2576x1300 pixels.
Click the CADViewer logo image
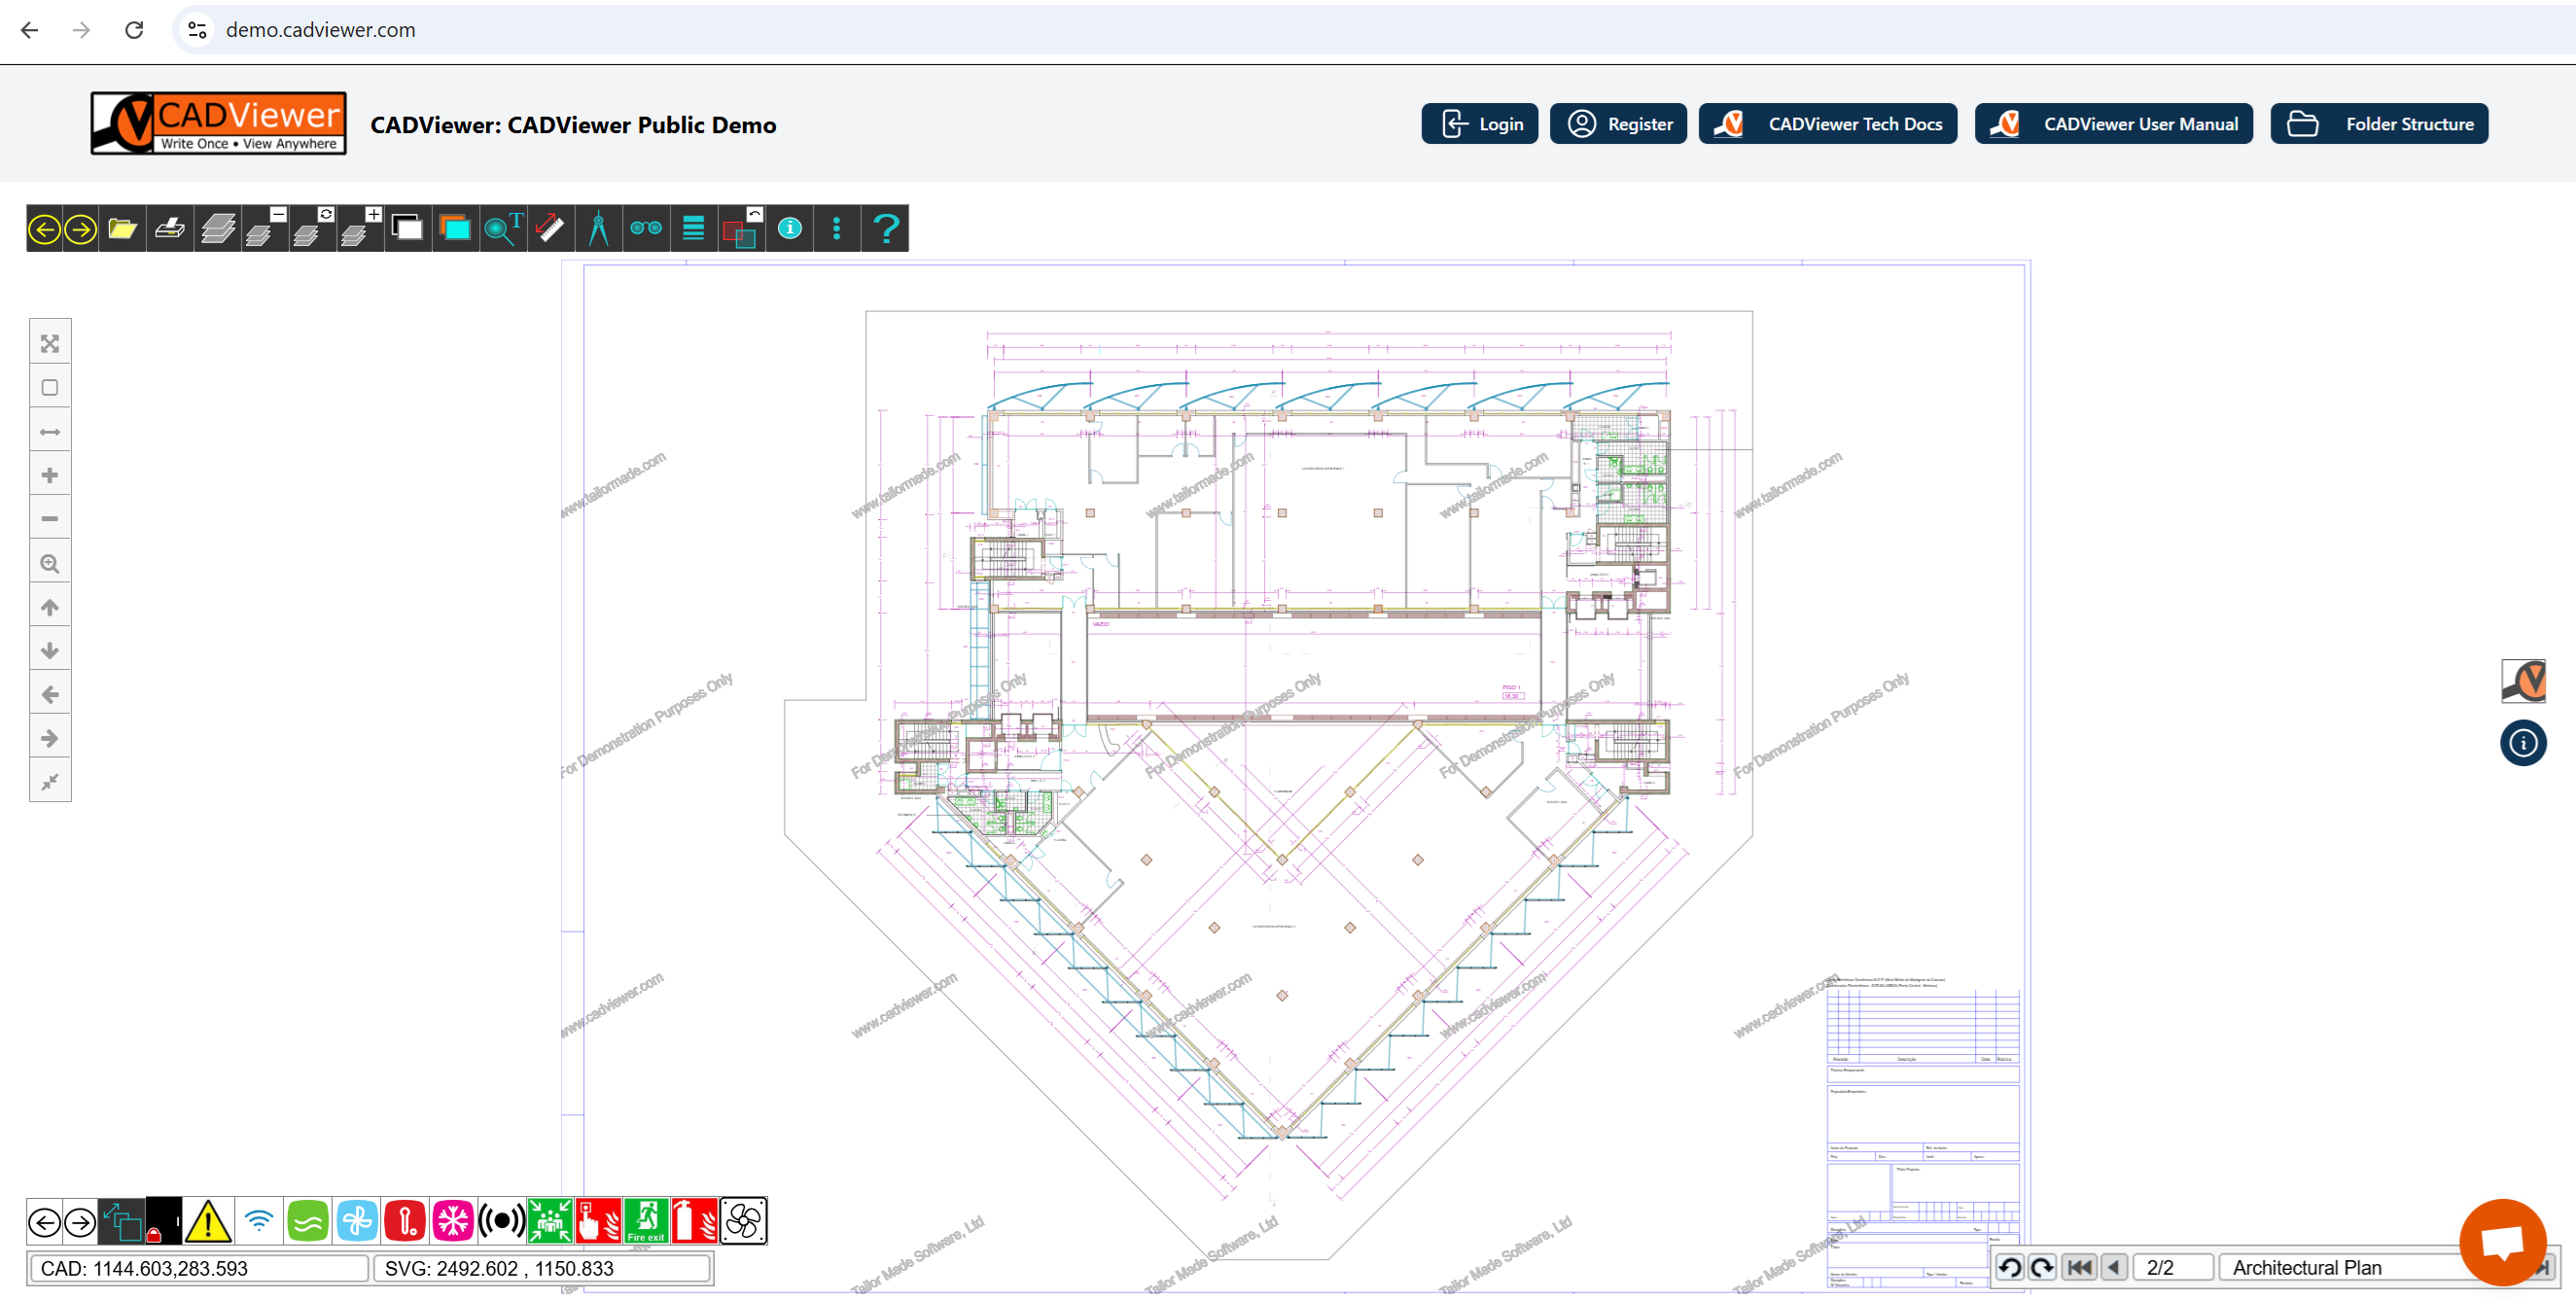pyautogui.click(x=219, y=124)
